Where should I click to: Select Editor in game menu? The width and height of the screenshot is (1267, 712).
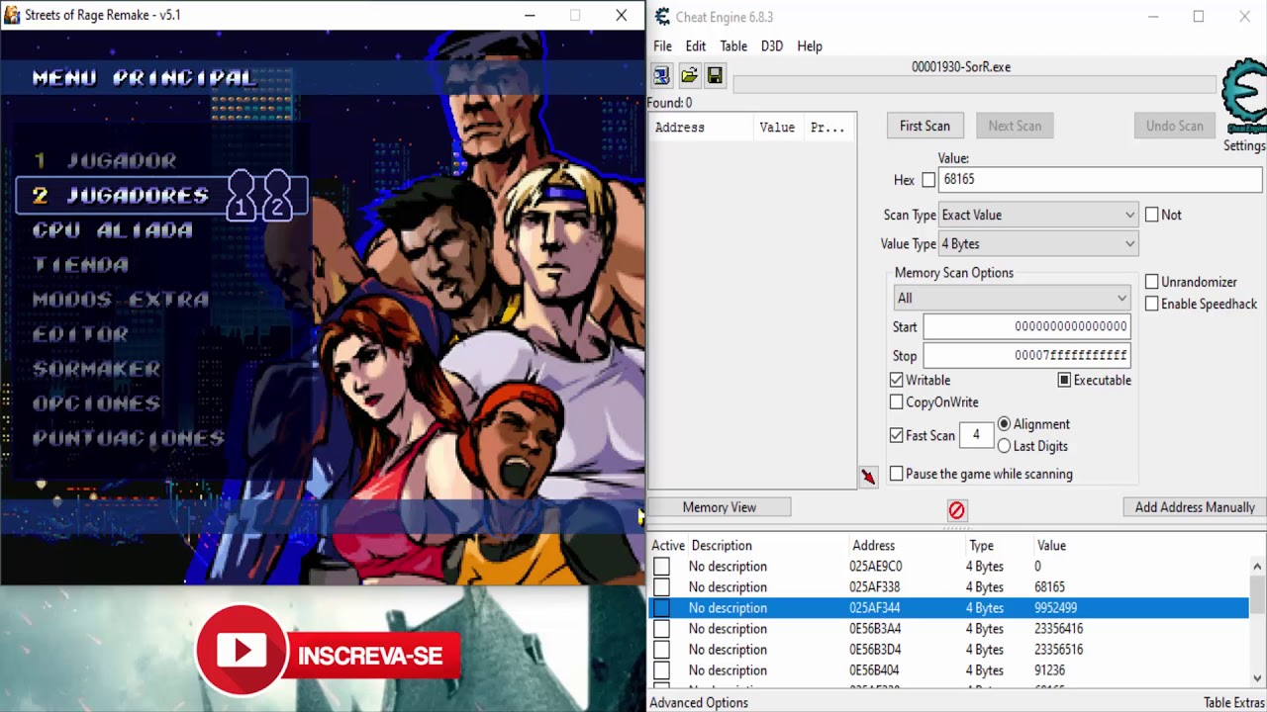[x=80, y=334]
